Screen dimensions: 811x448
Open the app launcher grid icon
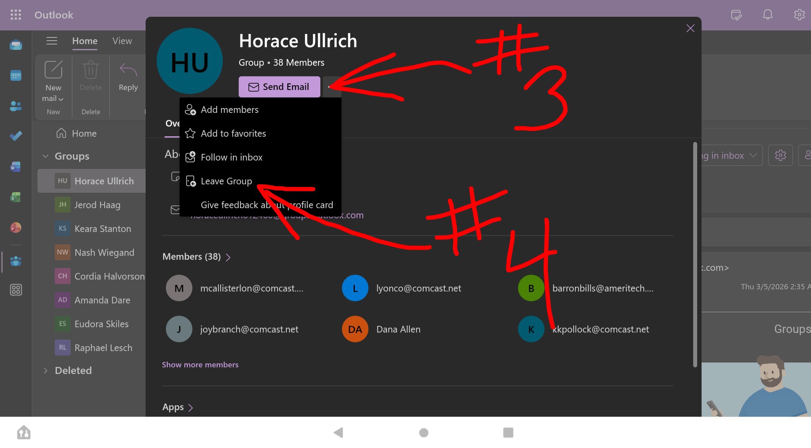pyautogui.click(x=16, y=15)
